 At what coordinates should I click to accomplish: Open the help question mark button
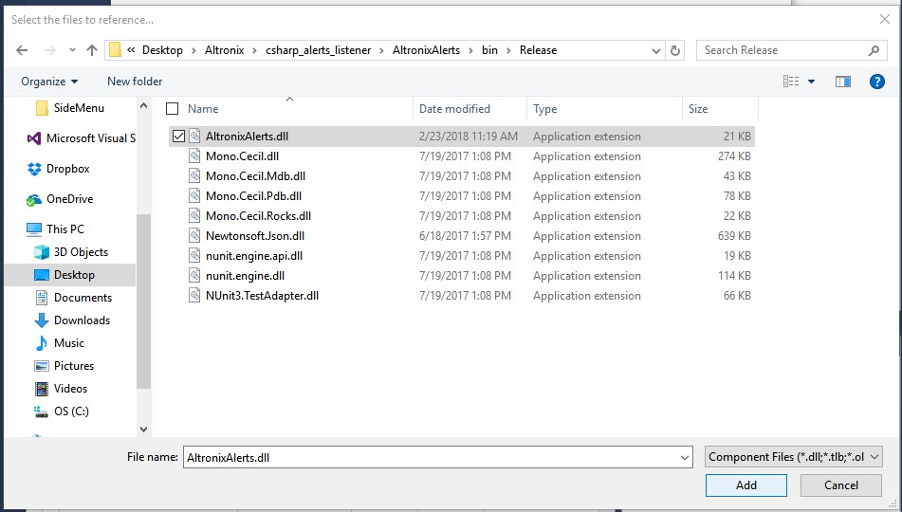(x=876, y=82)
